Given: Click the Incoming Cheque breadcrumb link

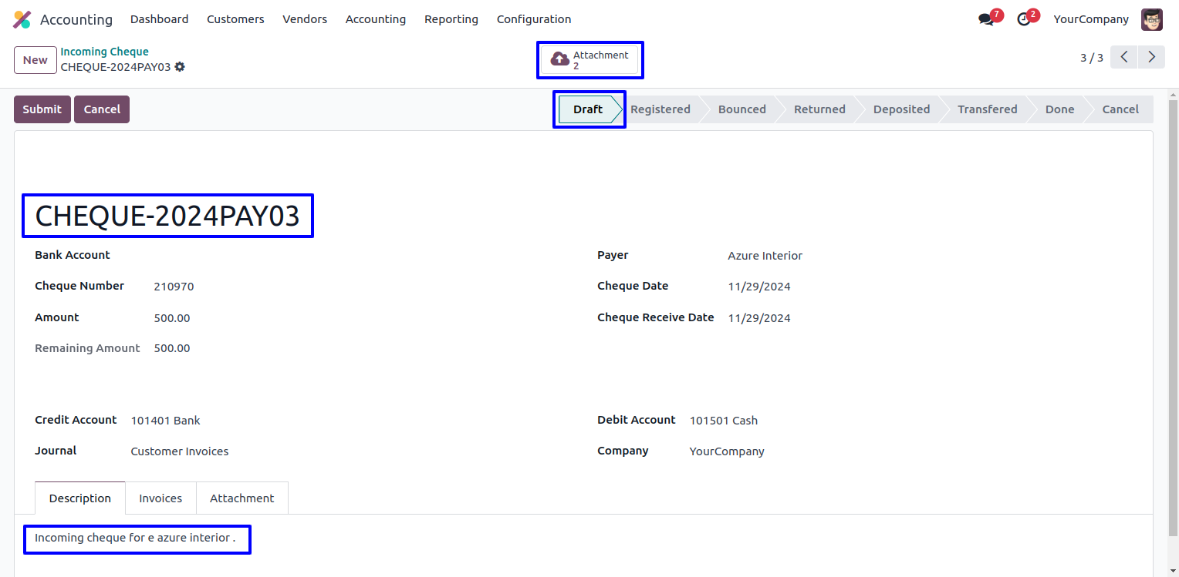Looking at the screenshot, I should (x=104, y=52).
